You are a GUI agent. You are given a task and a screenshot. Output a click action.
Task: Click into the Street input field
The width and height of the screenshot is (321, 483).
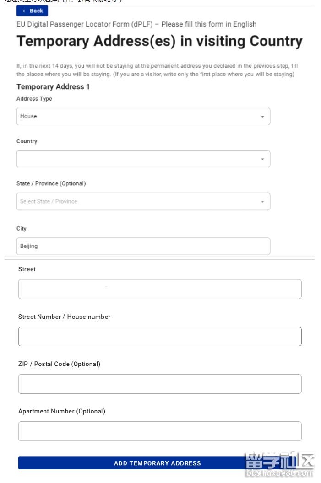(x=159, y=290)
